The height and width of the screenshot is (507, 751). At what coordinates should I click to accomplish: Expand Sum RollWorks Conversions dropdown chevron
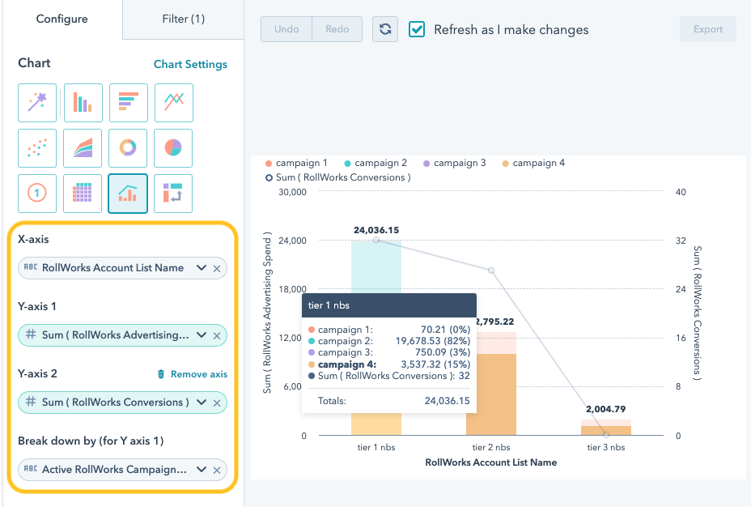[202, 403]
